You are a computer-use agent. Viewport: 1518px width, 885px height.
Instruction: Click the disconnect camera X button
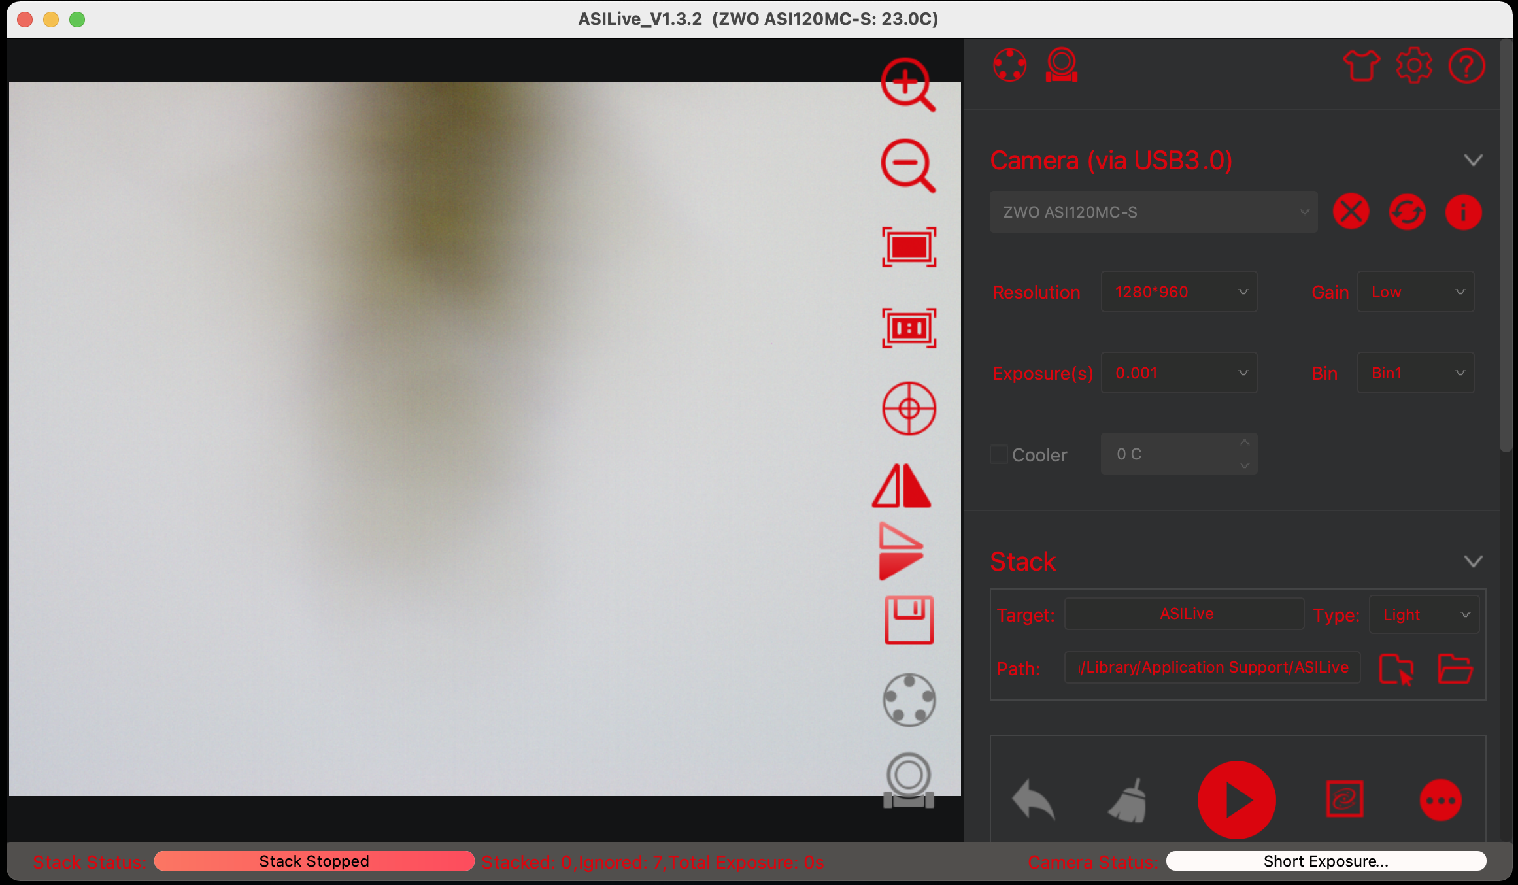[1351, 212]
